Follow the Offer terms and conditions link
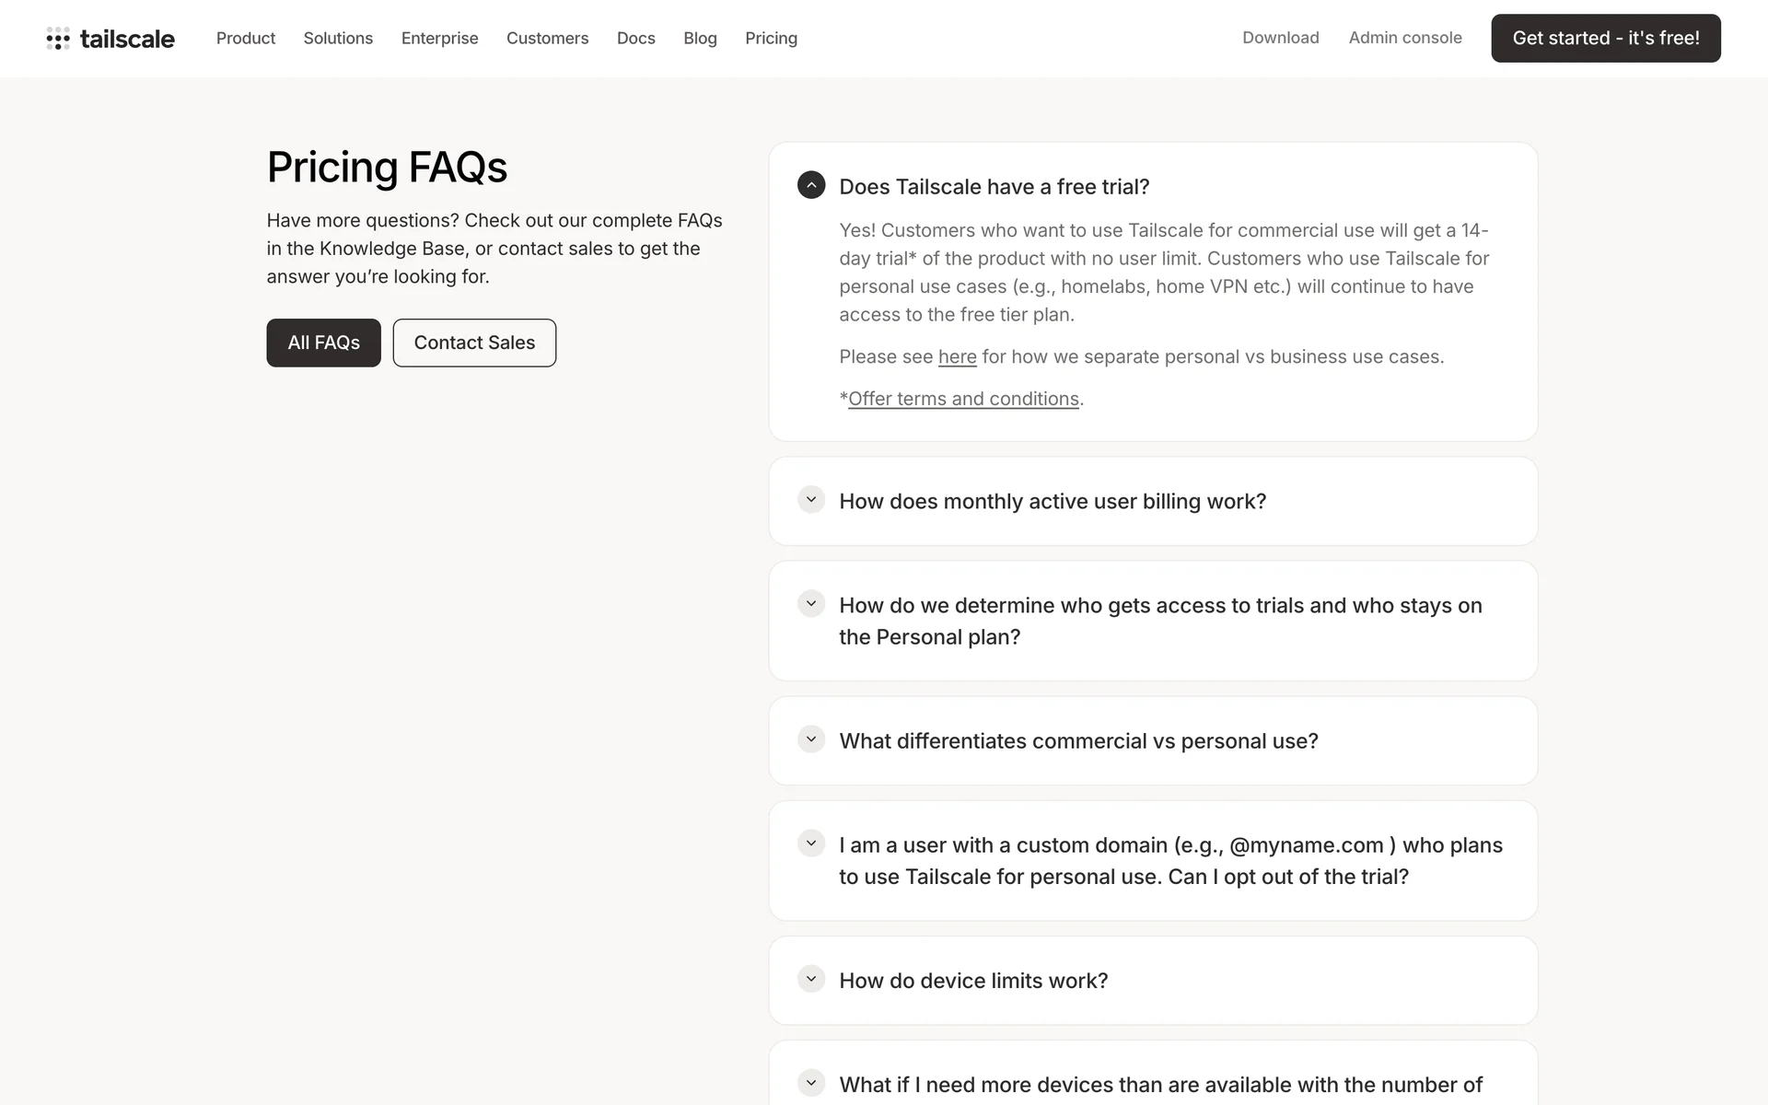The width and height of the screenshot is (1768, 1105). pyautogui.click(x=963, y=399)
